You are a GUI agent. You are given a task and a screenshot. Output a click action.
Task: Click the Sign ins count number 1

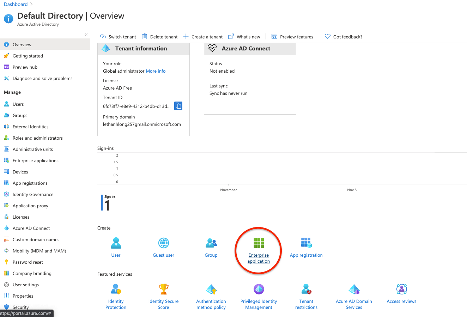[107, 206]
